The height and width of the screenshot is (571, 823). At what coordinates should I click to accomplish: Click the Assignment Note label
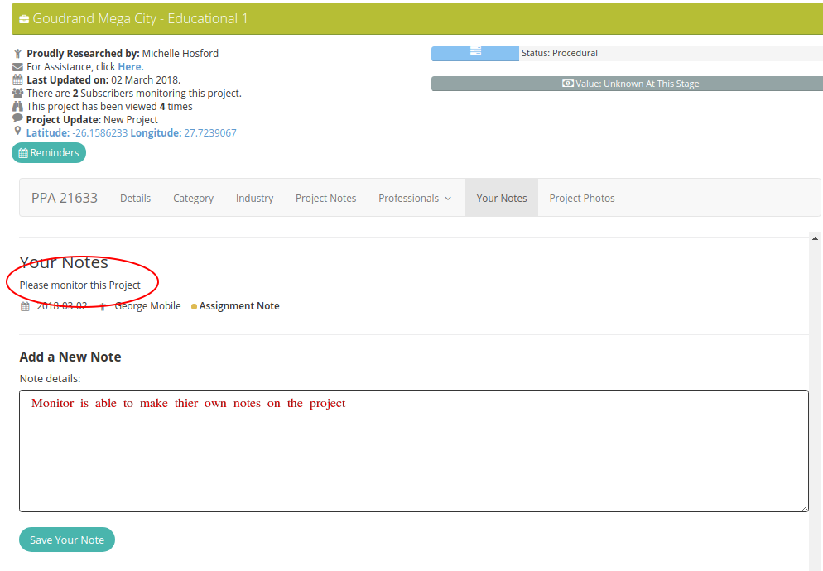(239, 306)
